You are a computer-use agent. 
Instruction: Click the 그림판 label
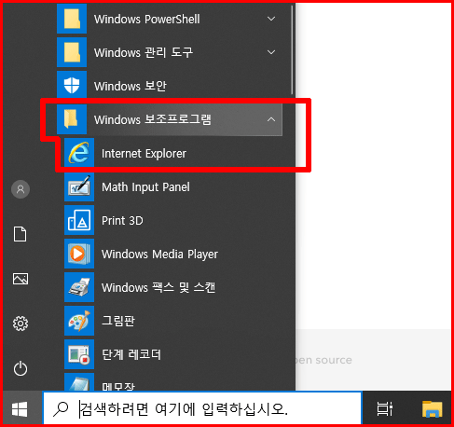pyautogui.click(x=118, y=321)
